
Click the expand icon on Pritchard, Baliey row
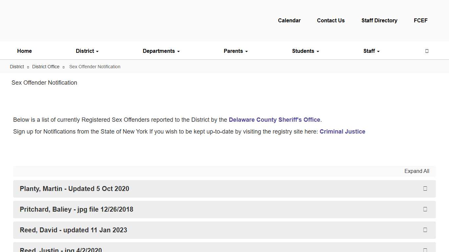(x=425, y=209)
